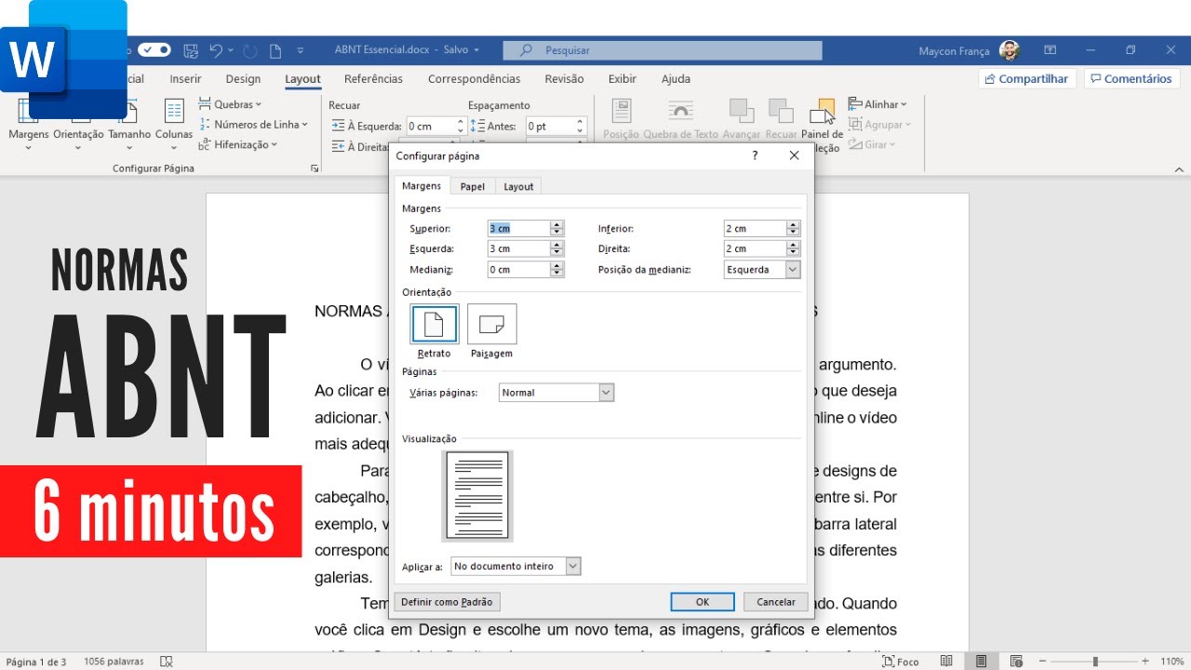Click the Quebras icon
This screenshot has width=1191, height=670.
coord(231,103)
